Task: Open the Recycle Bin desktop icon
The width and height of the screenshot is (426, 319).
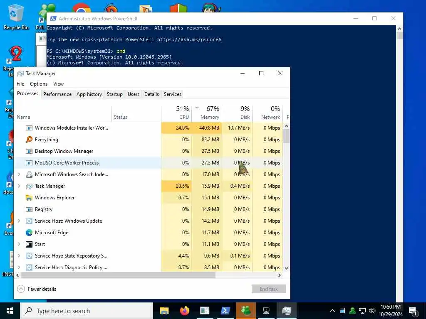Action: (16, 17)
